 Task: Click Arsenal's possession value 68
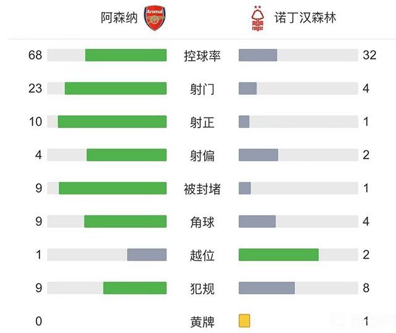35,55
